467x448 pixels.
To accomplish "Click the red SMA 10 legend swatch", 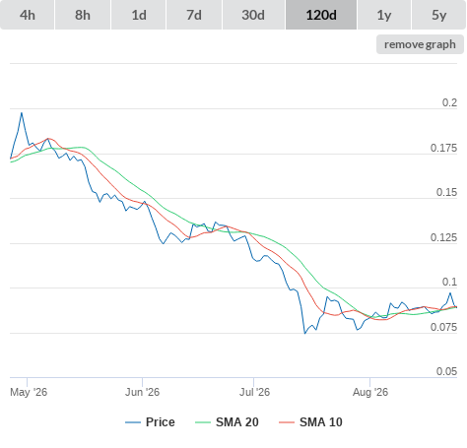I will coord(287,422).
